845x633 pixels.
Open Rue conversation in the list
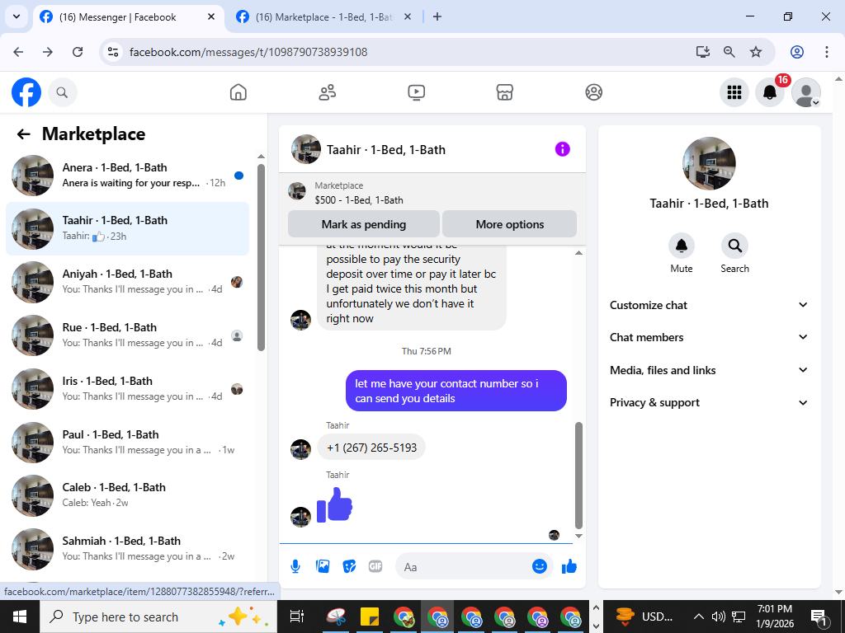click(128, 335)
